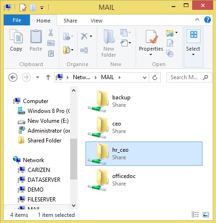
Task: Collapse the ribbon with the chevron
Action: pyautogui.click(x=197, y=20)
